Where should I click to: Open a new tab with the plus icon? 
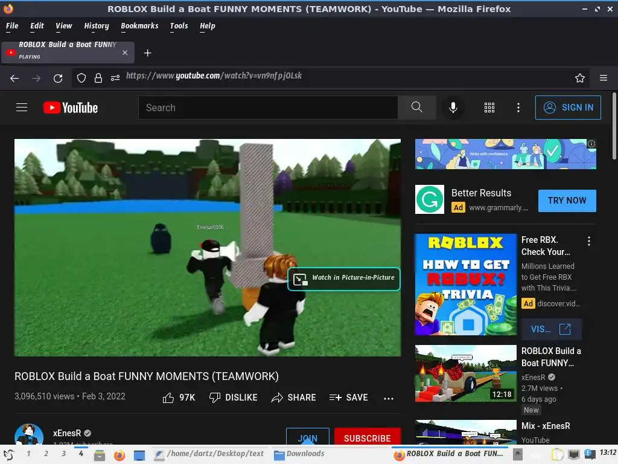[x=147, y=53]
